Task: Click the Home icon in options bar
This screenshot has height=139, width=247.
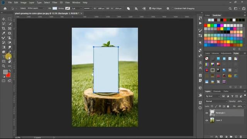Action: coord(5,8)
